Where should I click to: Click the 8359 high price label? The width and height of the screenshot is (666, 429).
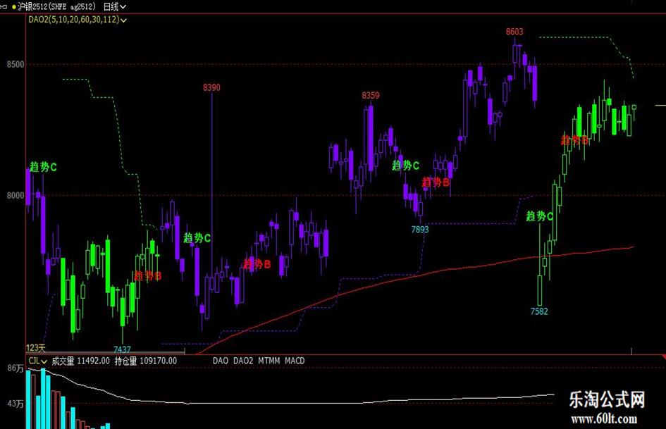coord(371,96)
